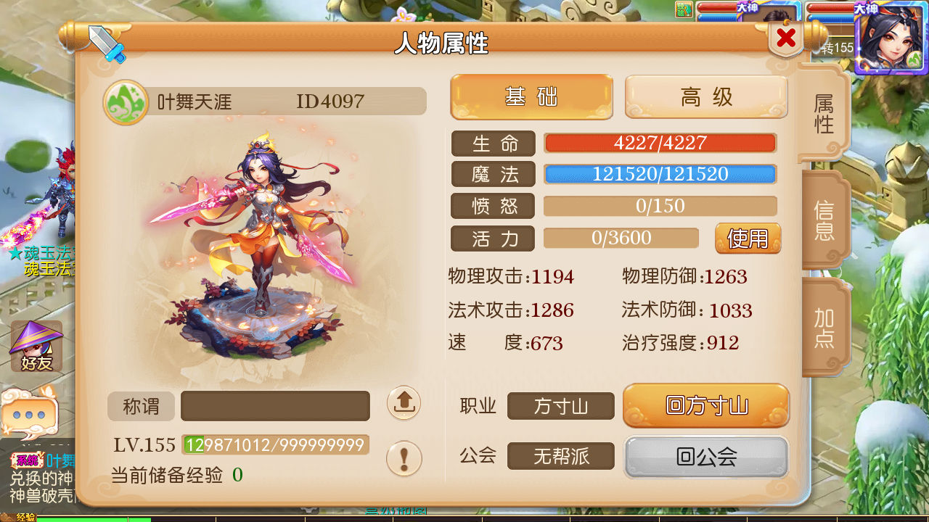Click the exclamation mark info icon
Screen dimensions: 929x522
coord(404,459)
